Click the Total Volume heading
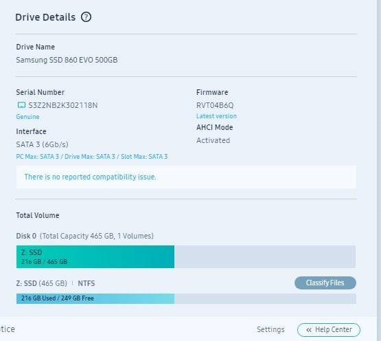 38,215
